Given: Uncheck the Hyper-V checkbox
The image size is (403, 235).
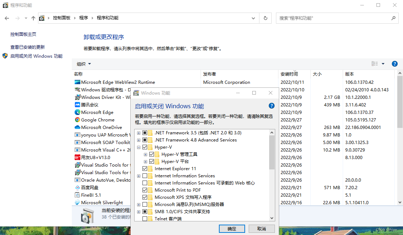Looking at the screenshot, I should (145, 147).
